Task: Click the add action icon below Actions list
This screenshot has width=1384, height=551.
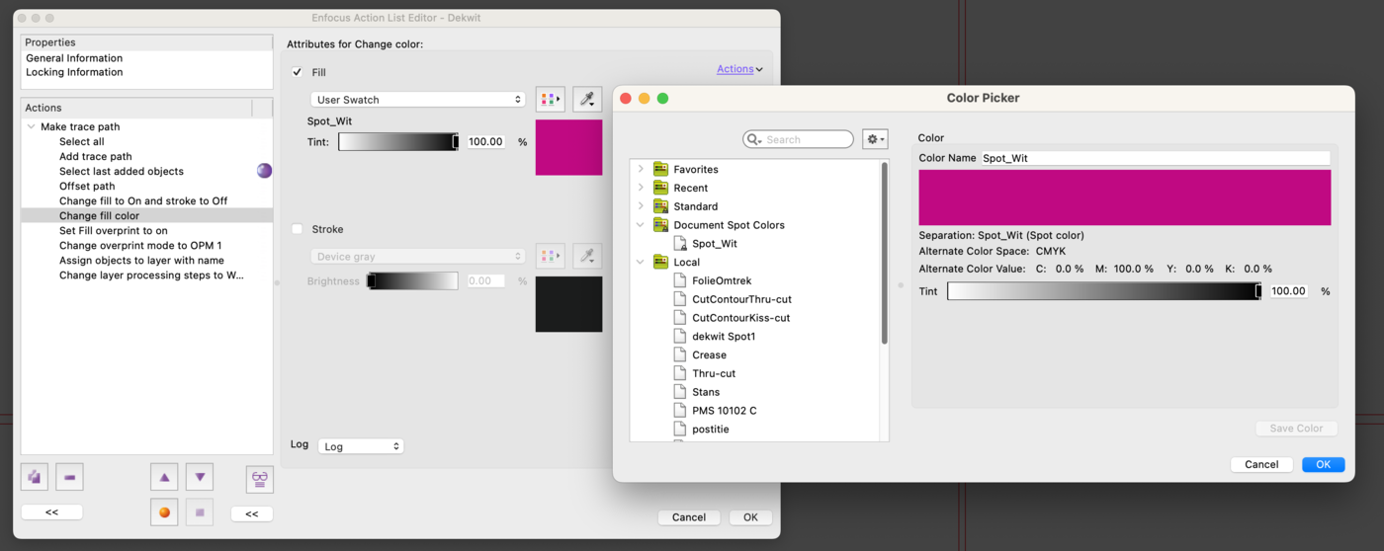Action: point(35,477)
